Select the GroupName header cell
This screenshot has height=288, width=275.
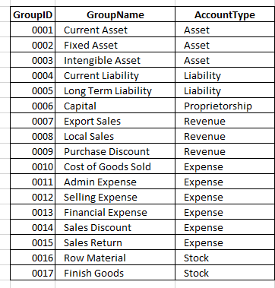coord(115,14)
